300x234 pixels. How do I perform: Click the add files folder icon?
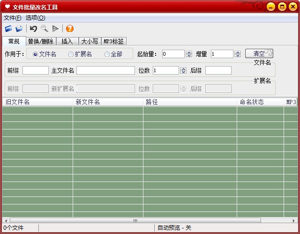click(8, 29)
